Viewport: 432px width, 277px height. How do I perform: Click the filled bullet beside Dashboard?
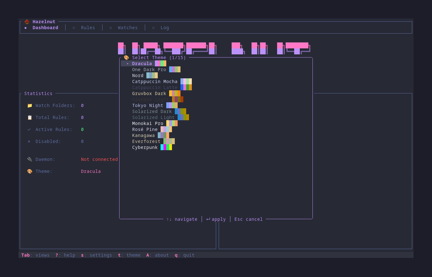coord(26,28)
